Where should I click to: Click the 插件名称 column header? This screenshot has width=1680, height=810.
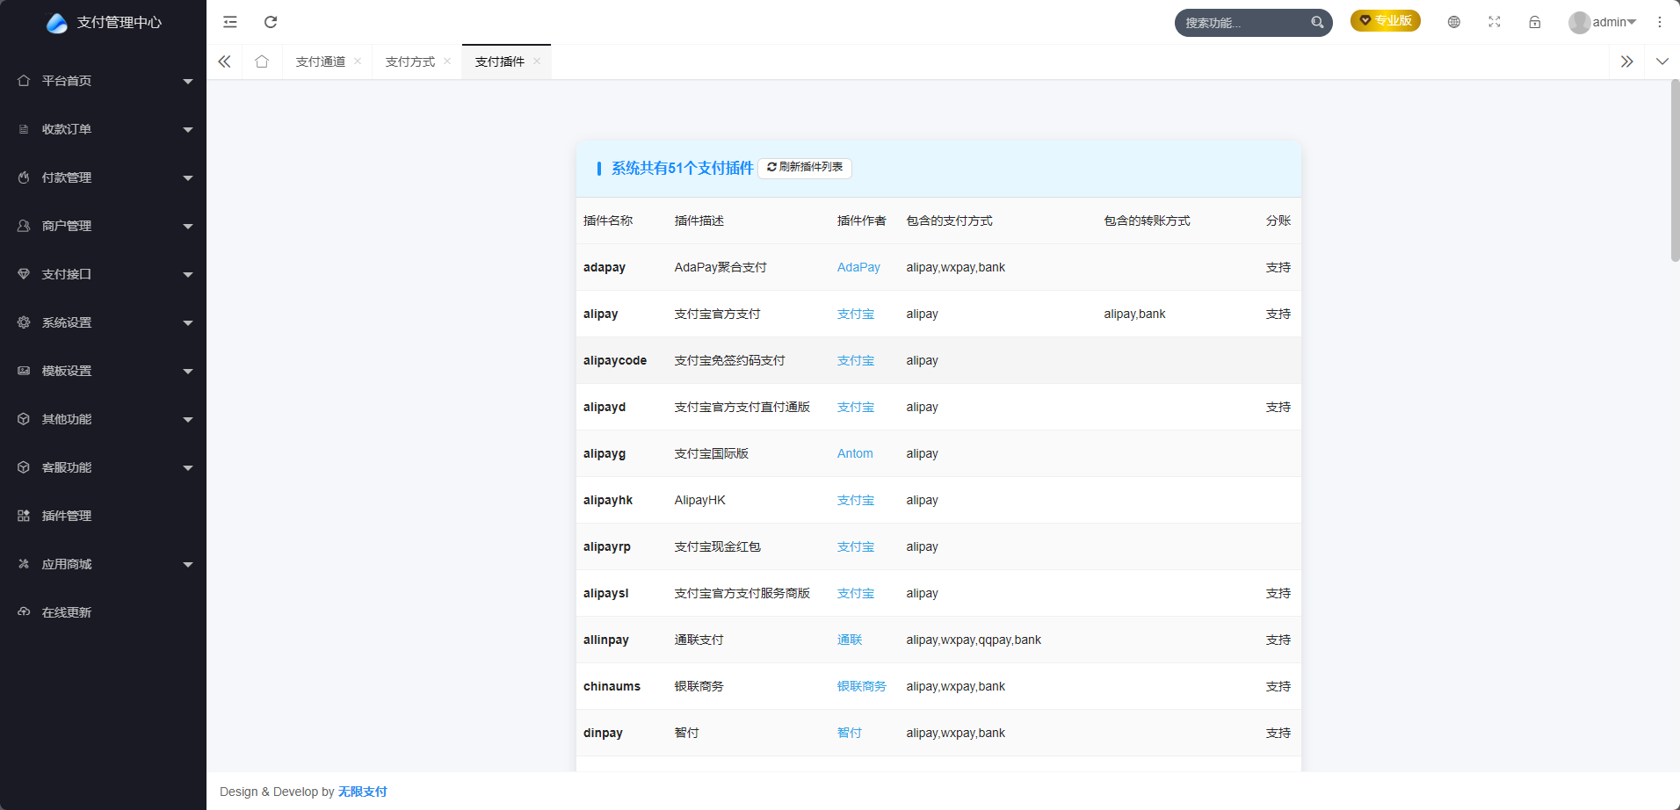pyautogui.click(x=608, y=221)
